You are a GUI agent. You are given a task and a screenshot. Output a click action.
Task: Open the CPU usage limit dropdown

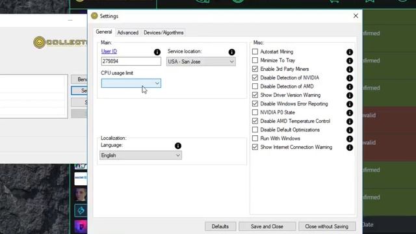(x=131, y=83)
